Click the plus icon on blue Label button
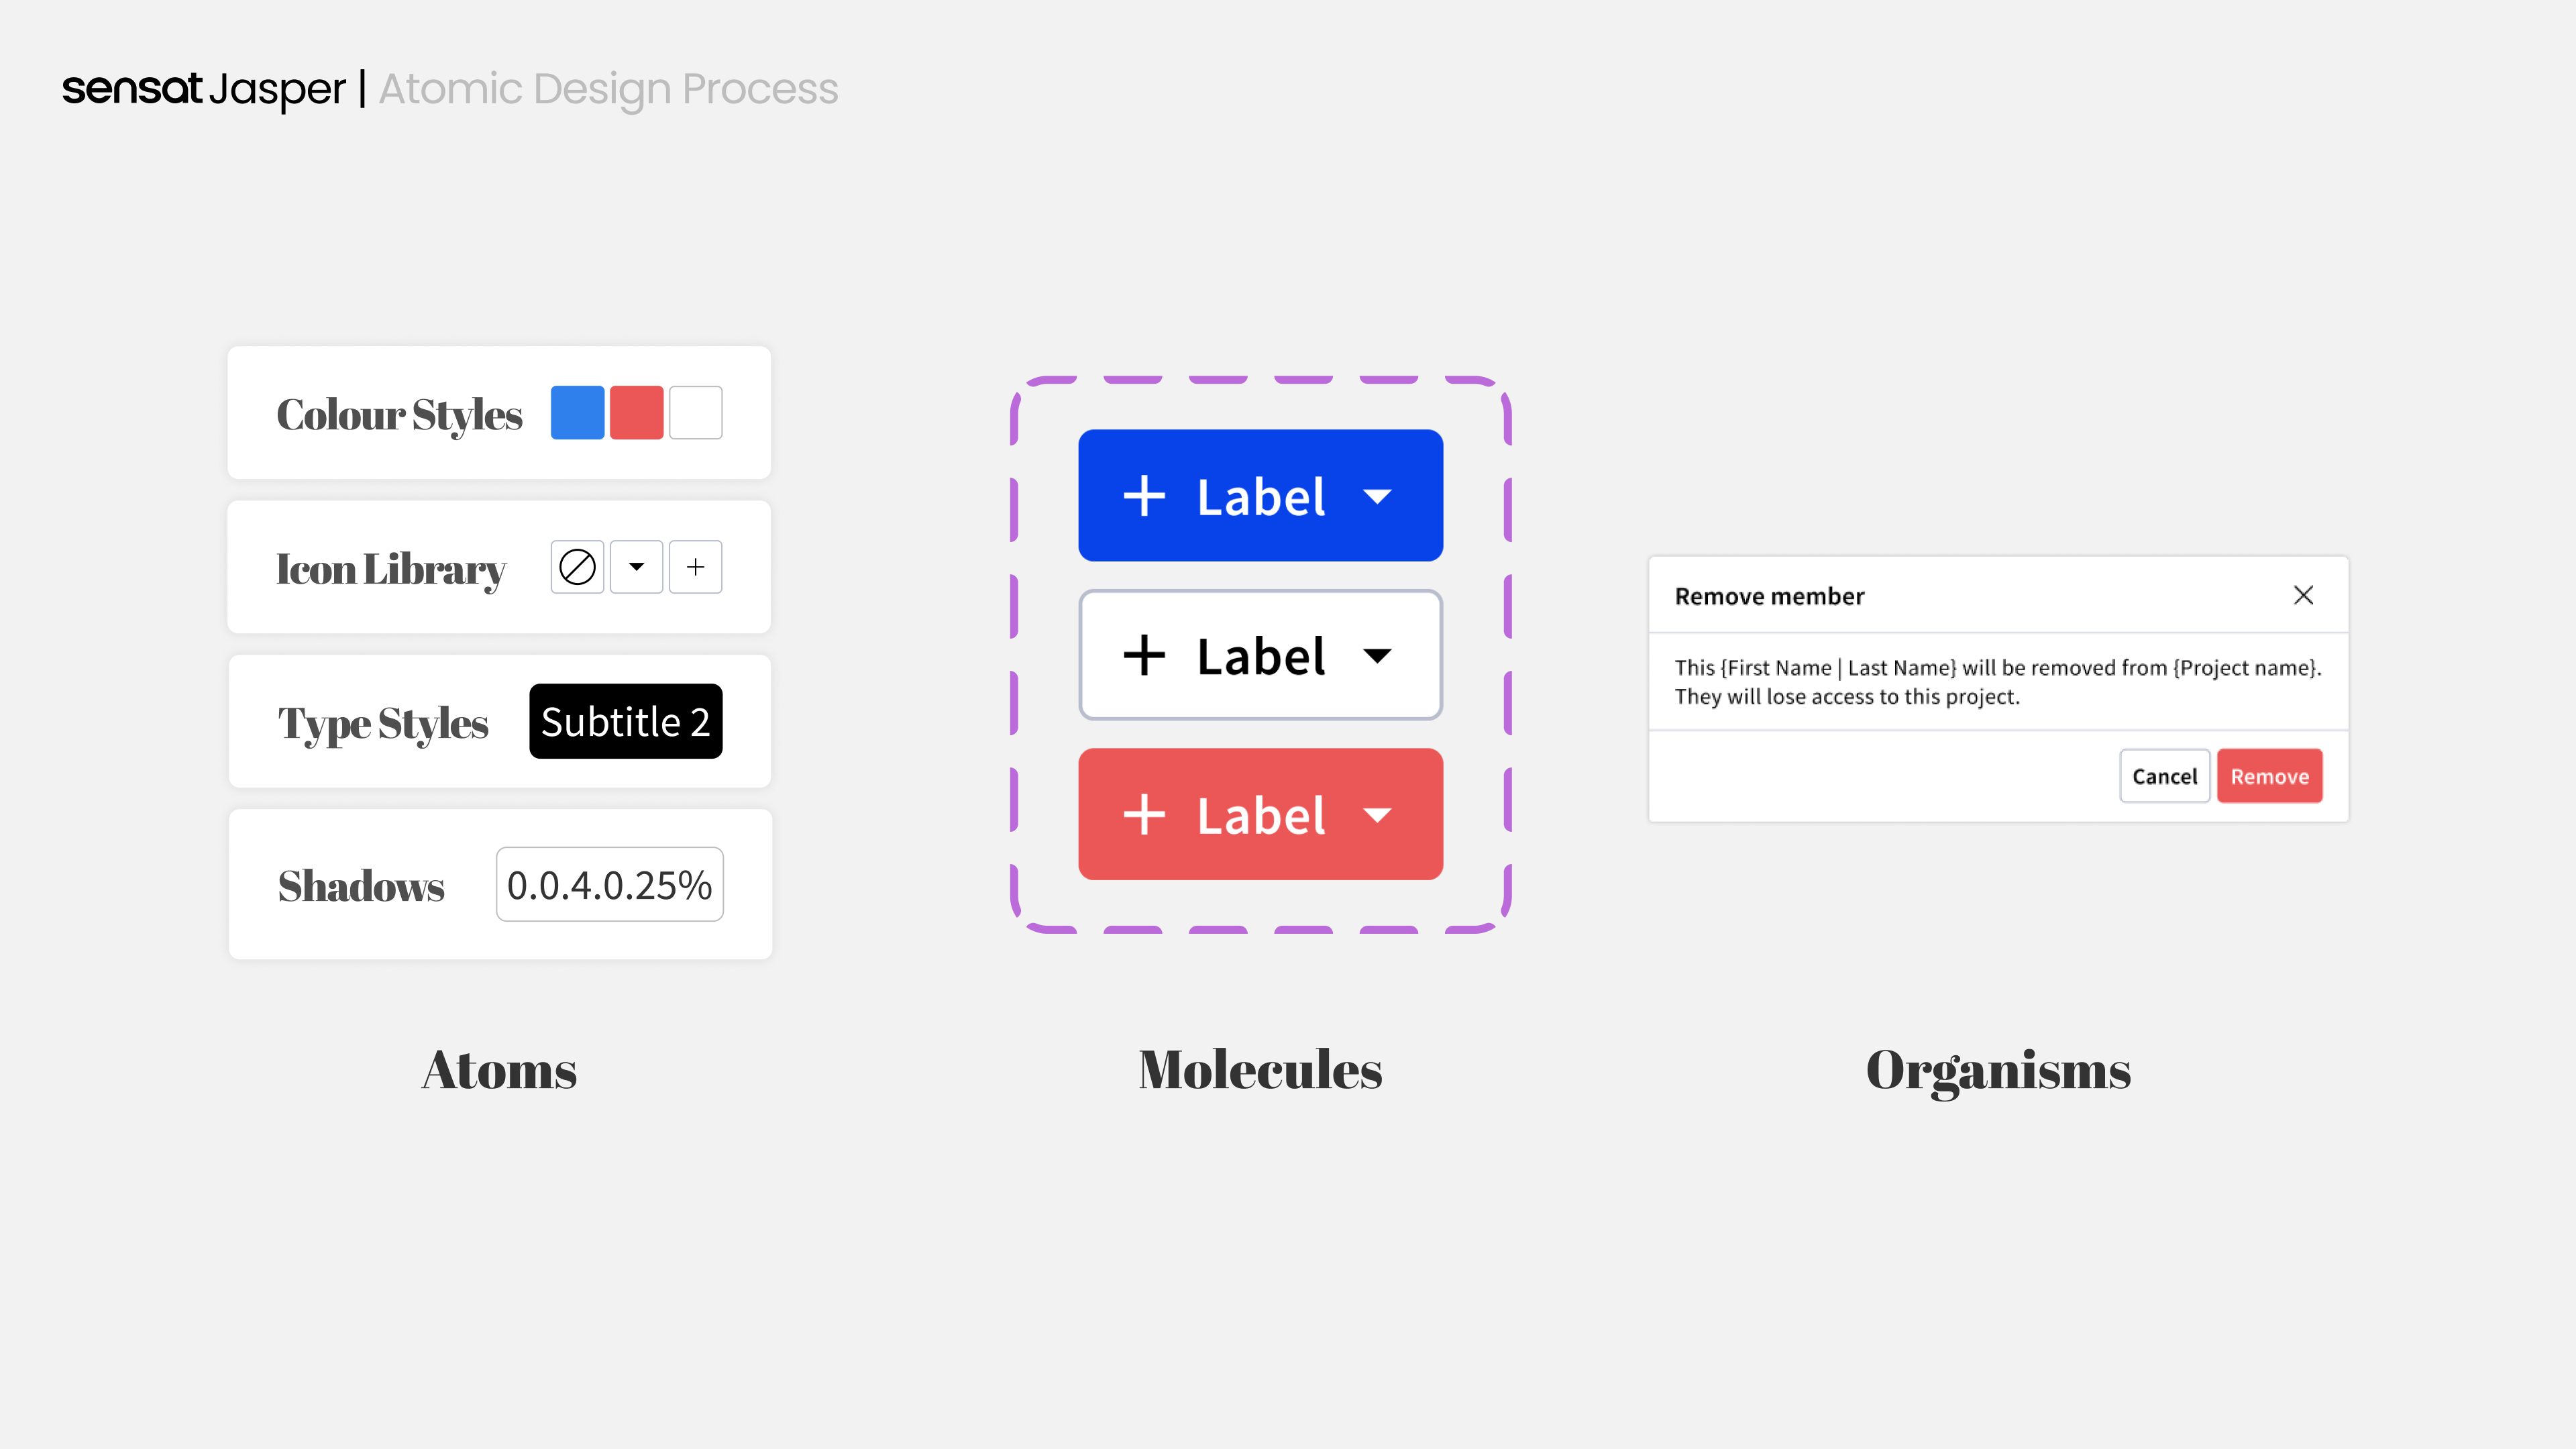This screenshot has height=1449, width=2576. tap(1144, 496)
